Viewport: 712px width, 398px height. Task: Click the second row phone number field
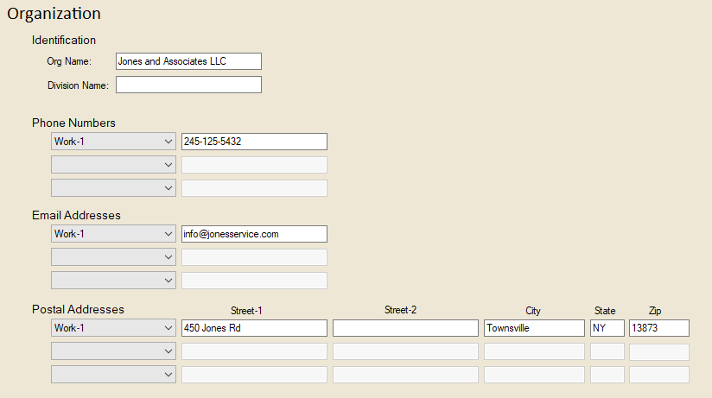[254, 165]
